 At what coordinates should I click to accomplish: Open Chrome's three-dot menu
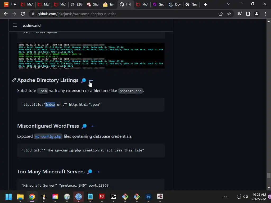265,14
